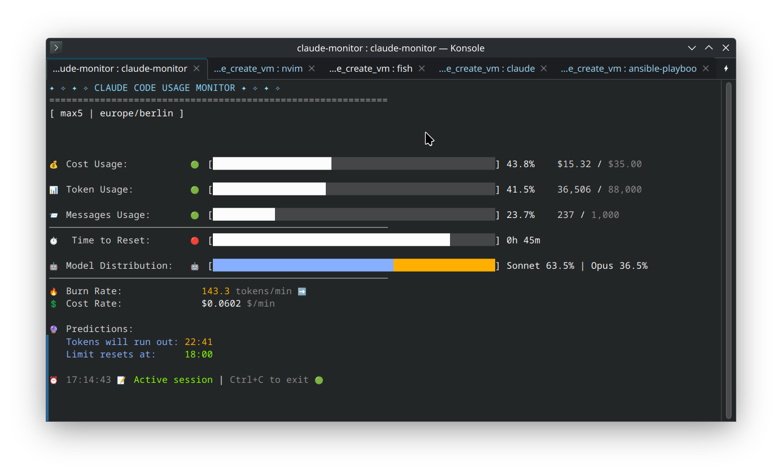
Task: Click the red Time to Reset indicator
Action: coord(195,241)
